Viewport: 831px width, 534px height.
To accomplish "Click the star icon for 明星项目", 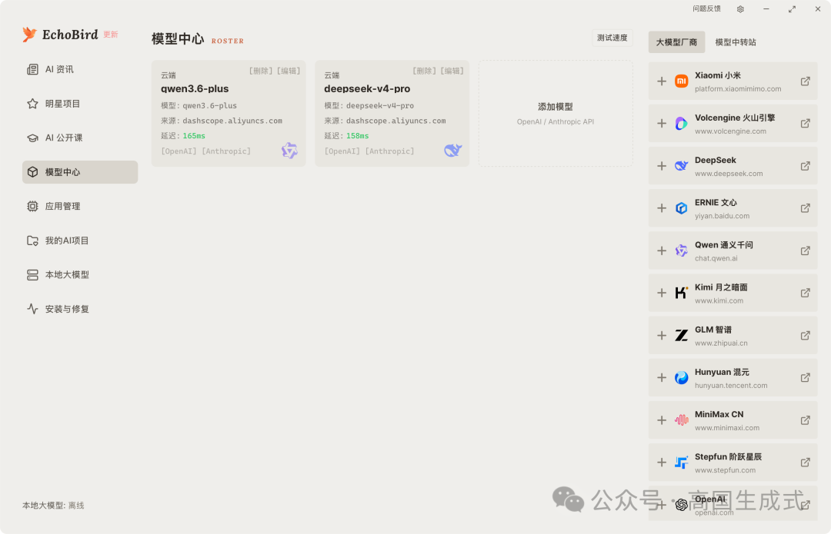I will click(32, 104).
